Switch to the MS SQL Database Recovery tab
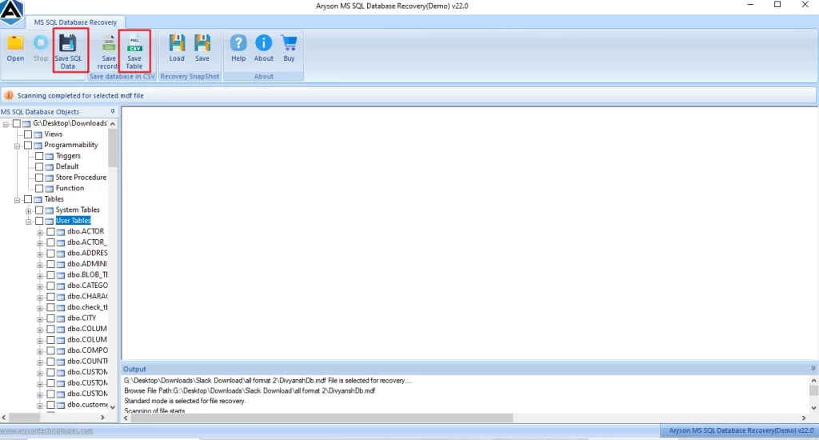Screen dimensions: 819x440 pyautogui.click(x=75, y=22)
